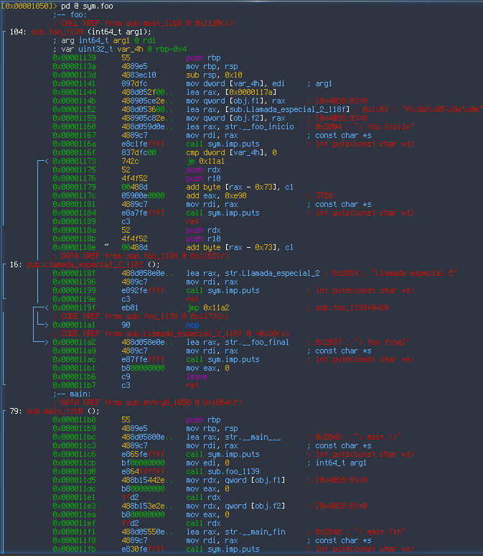Select the address 0x00001139
This screenshot has width=483, height=556.
[77, 57]
